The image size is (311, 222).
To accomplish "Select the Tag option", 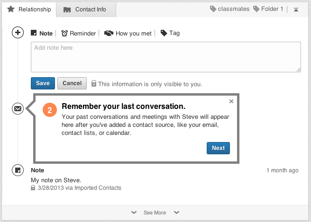I will tap(170, 33).
